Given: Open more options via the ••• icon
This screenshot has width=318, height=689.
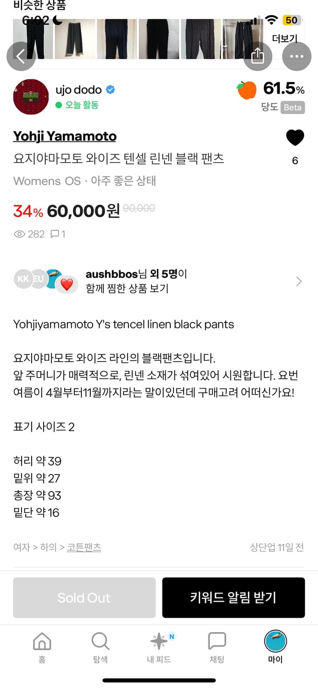Looking at the screenshot, I should tap(297, 56).
